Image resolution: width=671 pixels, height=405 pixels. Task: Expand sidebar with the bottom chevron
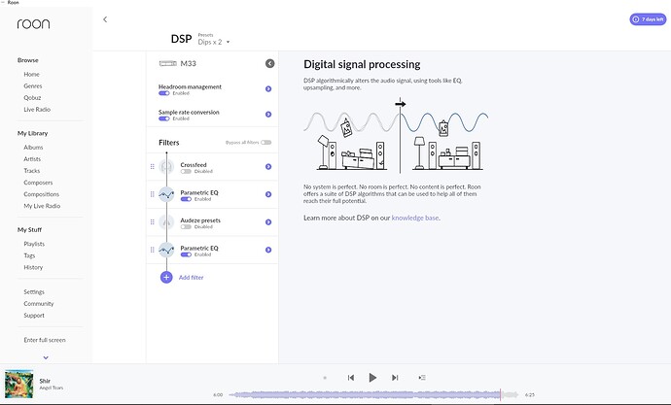pos(46,357)
